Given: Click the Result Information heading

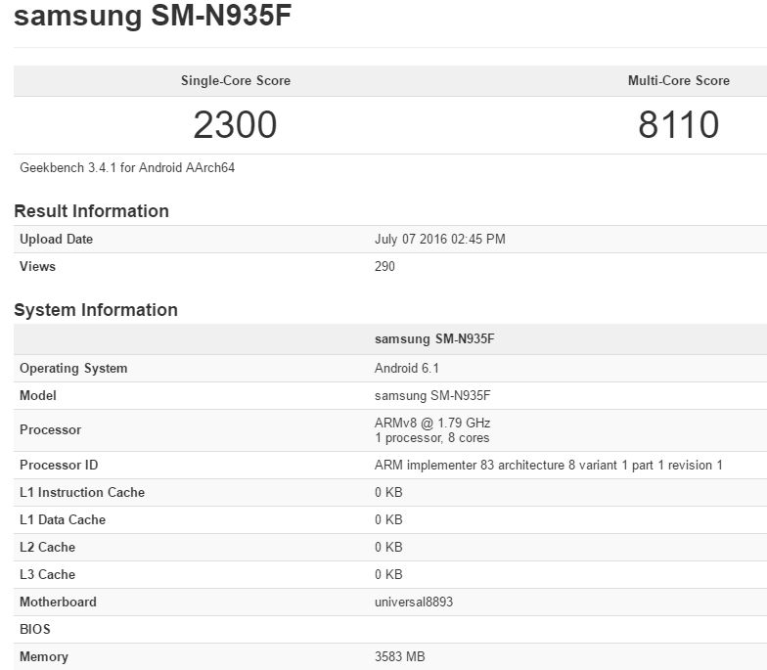Looking at the screenshot, I should point(92,211).
